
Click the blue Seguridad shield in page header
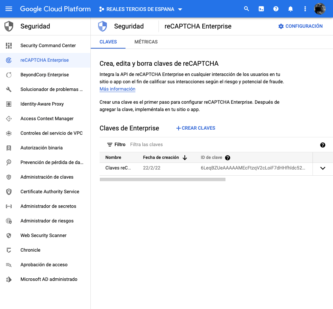point(102,26)
